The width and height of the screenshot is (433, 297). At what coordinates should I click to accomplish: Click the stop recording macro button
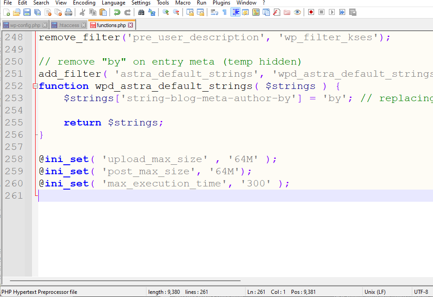click(x=321, y=12)
